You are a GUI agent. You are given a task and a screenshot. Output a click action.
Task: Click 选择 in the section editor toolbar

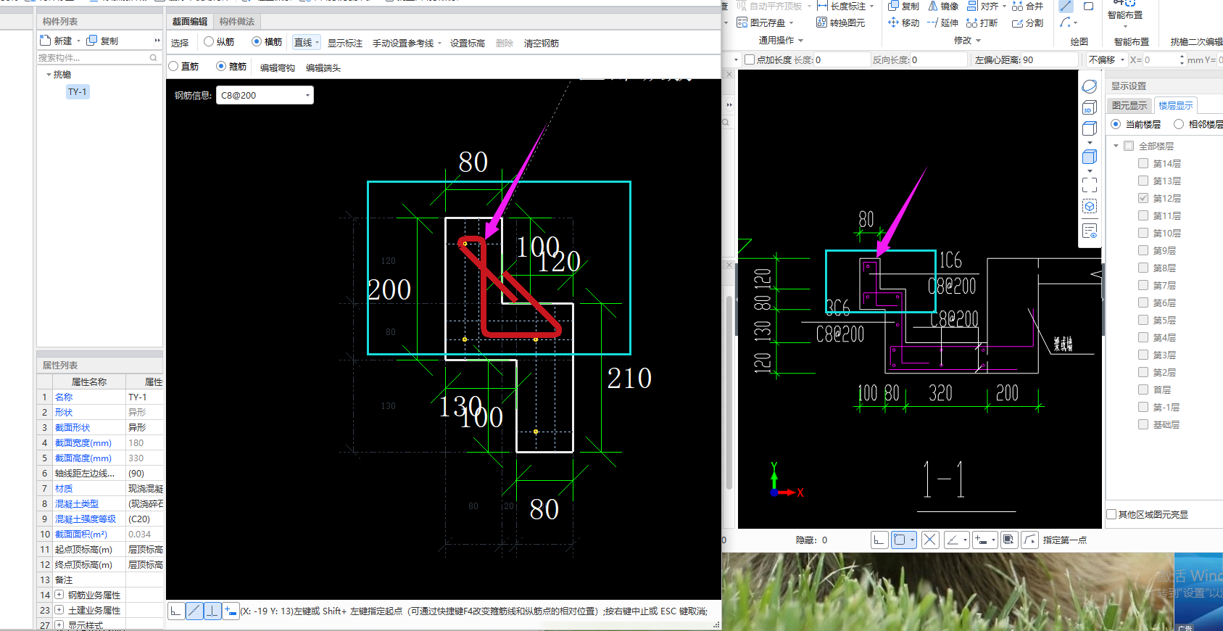pyautogui.click(x=180, y=43)
